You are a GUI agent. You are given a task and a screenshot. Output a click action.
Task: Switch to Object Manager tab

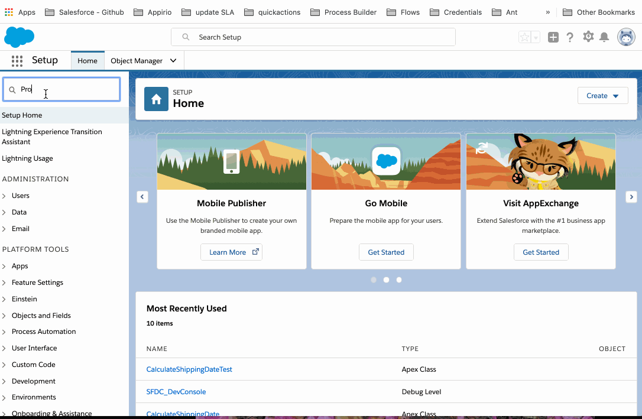point(137,61)
